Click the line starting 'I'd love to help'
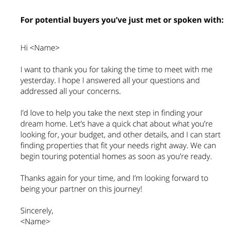 click(x=111, y=113)
